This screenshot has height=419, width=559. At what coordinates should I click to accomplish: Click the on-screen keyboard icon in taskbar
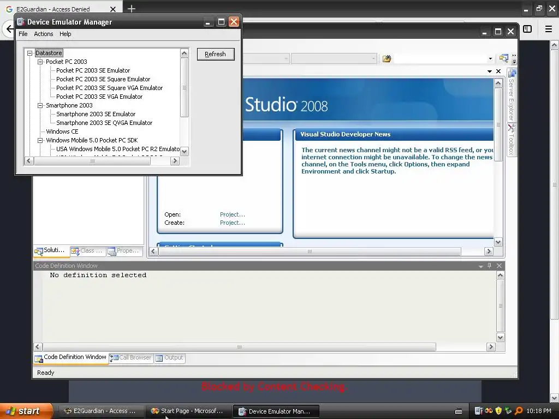(x=459, y=411)
